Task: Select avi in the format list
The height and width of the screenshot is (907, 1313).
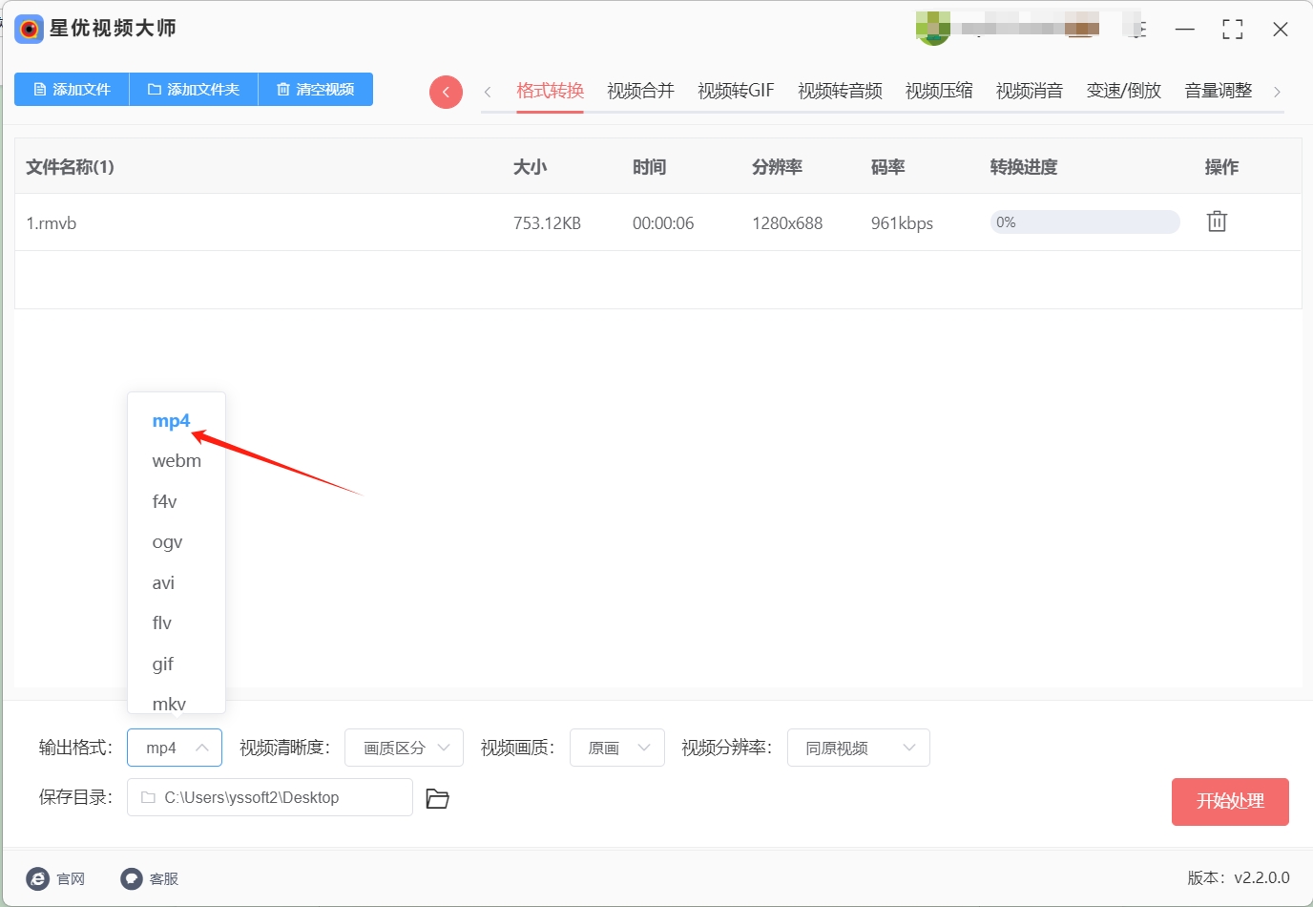Action: (x=177, y=582)
